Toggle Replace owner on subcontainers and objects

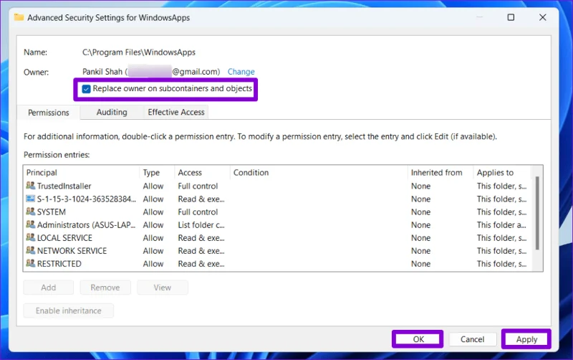click(x=86, y=89)
